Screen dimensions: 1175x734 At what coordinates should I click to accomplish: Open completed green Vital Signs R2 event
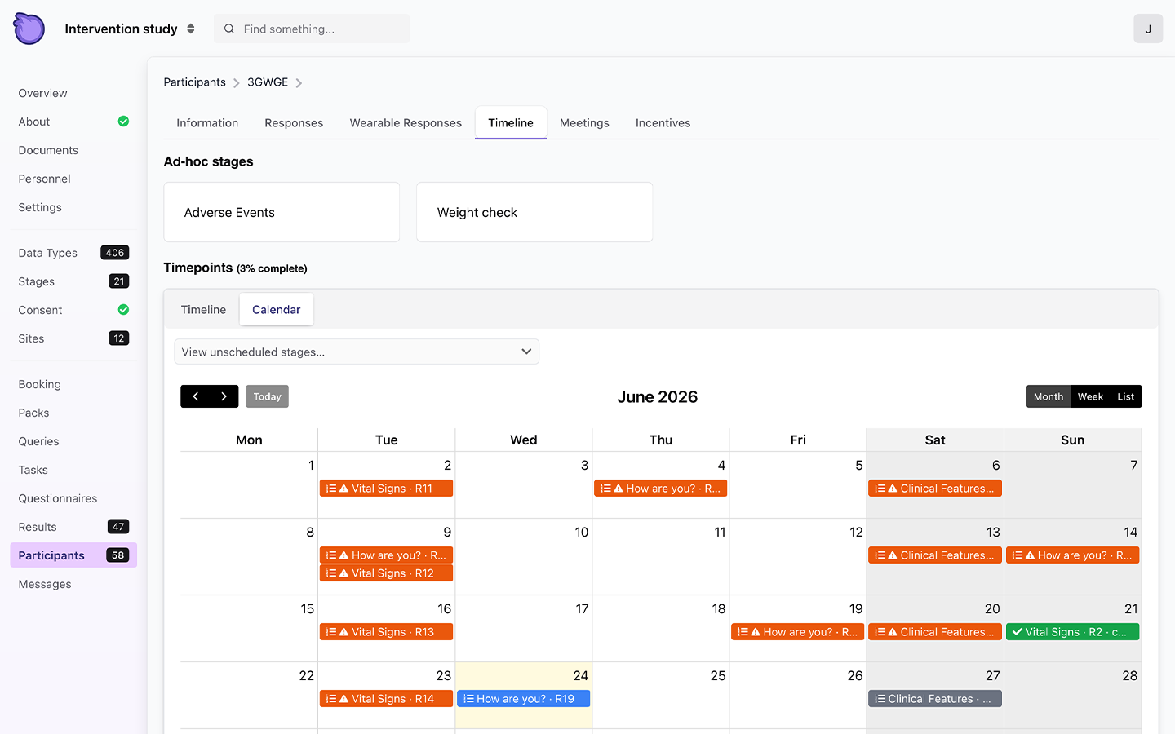1072,632
